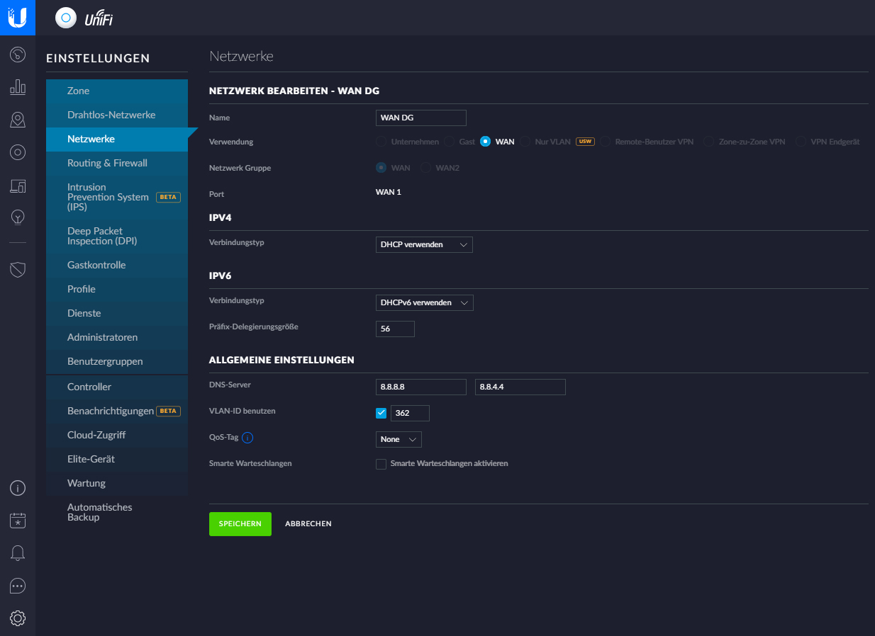
Task: Open the Statistics bar chart icon
Action: pos(18,87)
